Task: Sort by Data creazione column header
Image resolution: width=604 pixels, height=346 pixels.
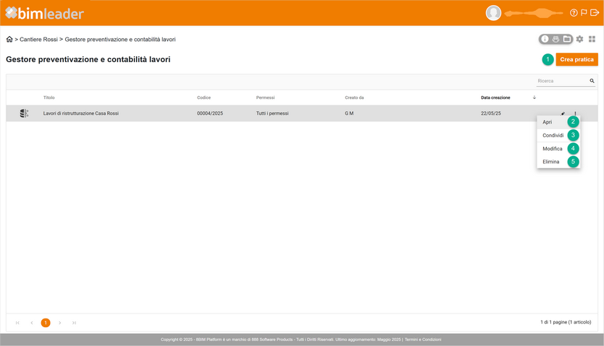Action: tap(495, 98)
